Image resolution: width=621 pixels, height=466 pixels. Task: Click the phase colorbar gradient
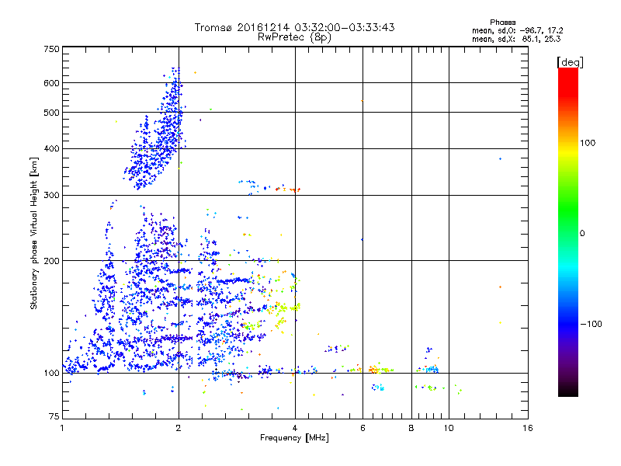568,231
